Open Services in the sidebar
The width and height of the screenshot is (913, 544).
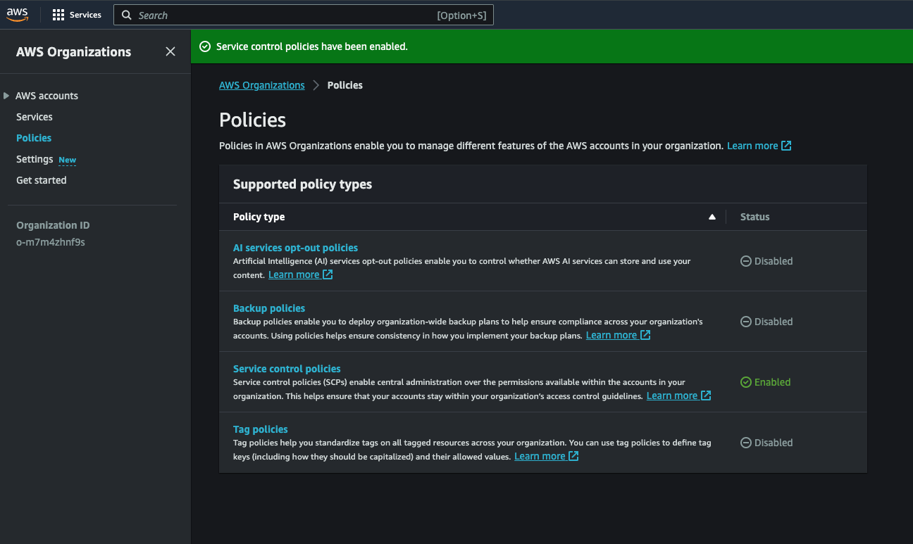[35, 117]
